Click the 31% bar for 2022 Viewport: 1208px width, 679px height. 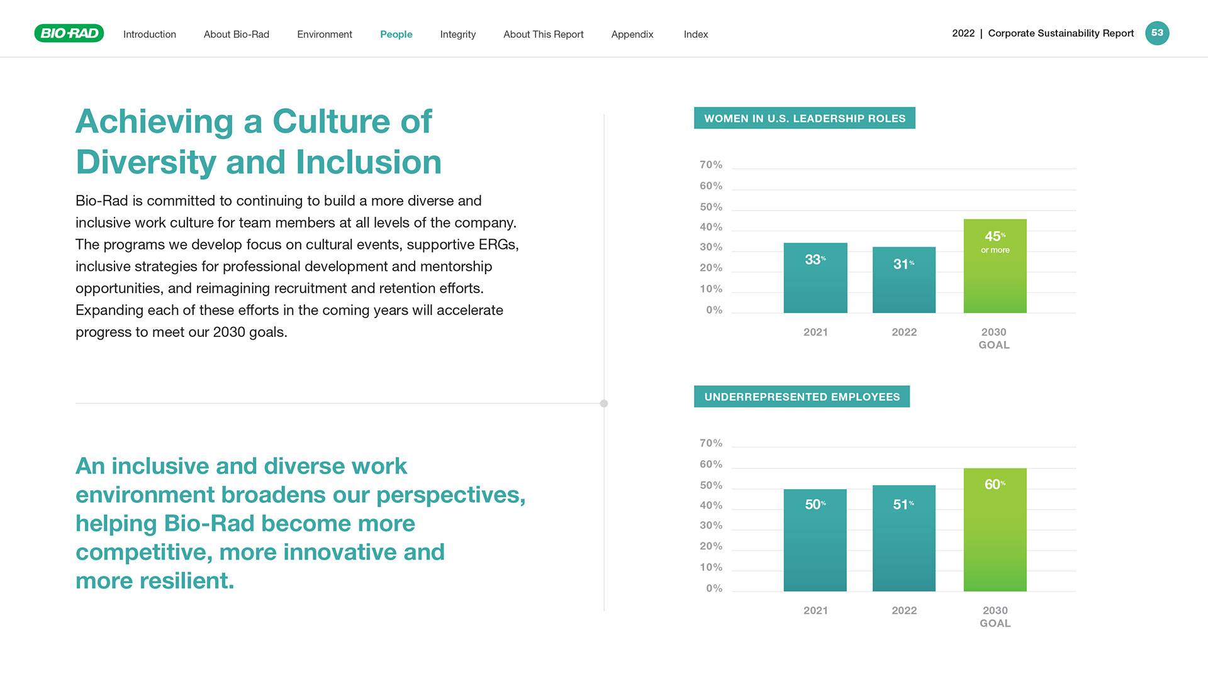click(904, 280)
